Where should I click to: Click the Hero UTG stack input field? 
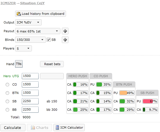point(30,76)
